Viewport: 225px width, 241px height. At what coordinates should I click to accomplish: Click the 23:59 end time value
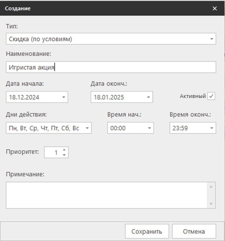tap(178, 128)
